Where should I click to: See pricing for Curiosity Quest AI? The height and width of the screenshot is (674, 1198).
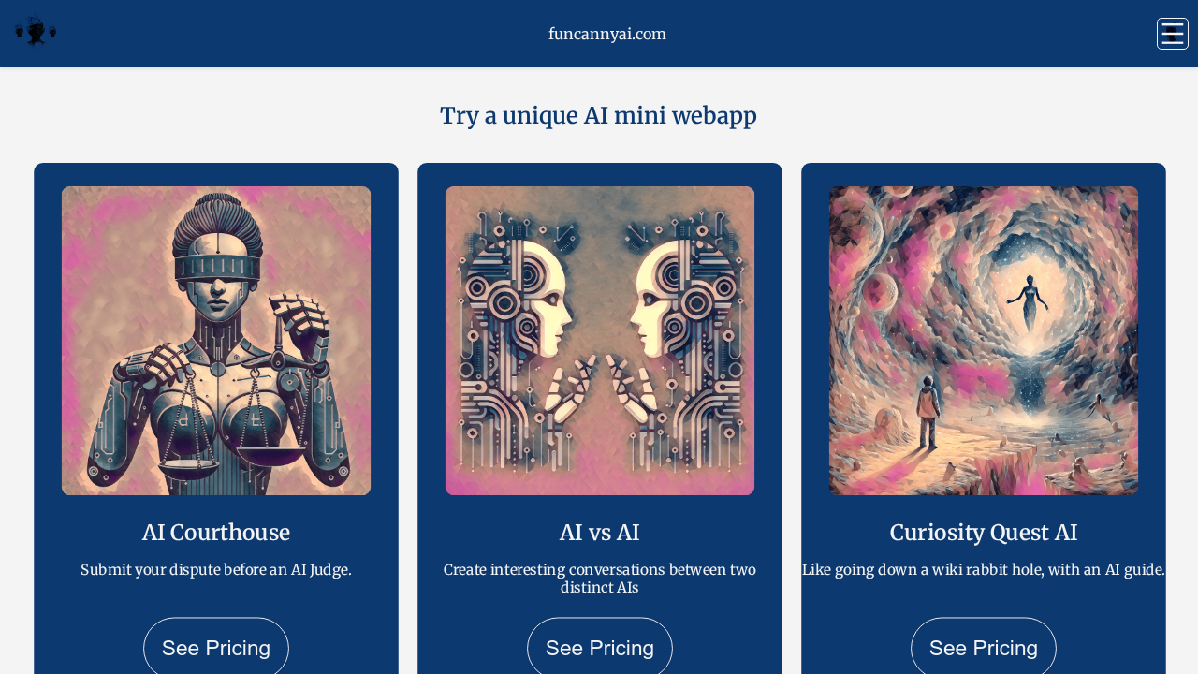[984, 647]
